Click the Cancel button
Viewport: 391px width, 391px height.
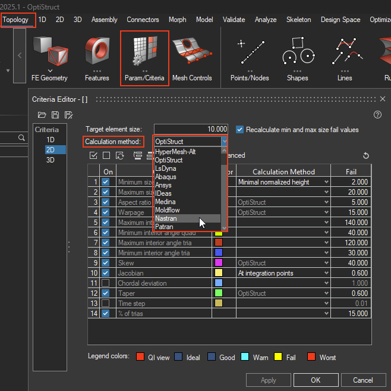363,380
